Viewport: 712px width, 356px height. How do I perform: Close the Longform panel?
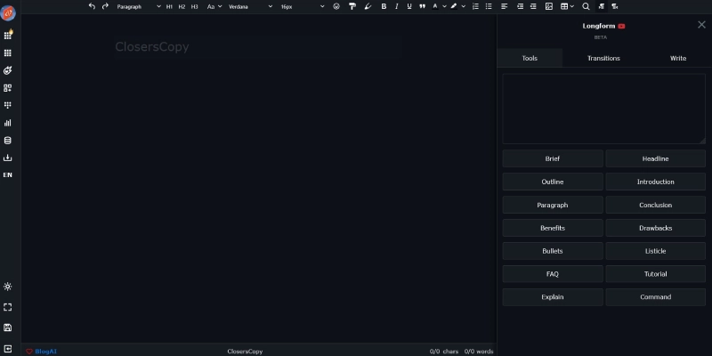coord(701,25)
